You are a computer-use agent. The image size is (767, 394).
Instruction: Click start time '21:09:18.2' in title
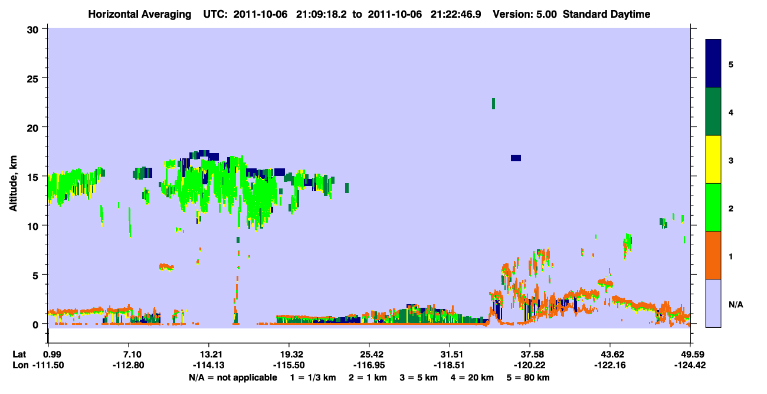tap(321, 14)
